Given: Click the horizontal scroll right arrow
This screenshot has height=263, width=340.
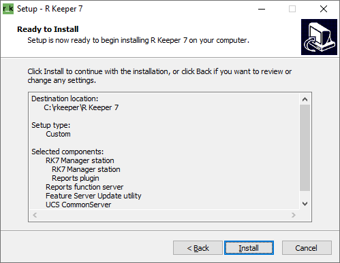Looking at the screenshot, I should pos(294,215).
